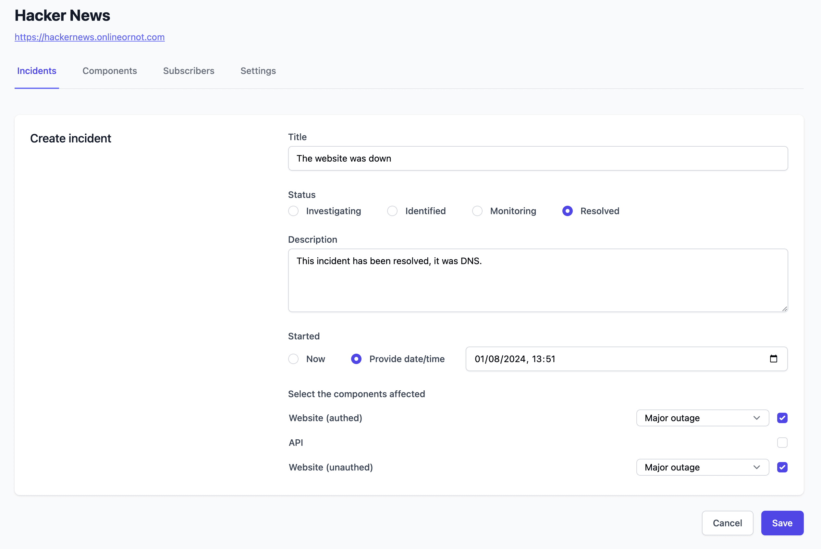Image resolution: width=821 pixels, height=549 pixels.
Task: Cancel creating the incident
Action: [x=727, y=523]
